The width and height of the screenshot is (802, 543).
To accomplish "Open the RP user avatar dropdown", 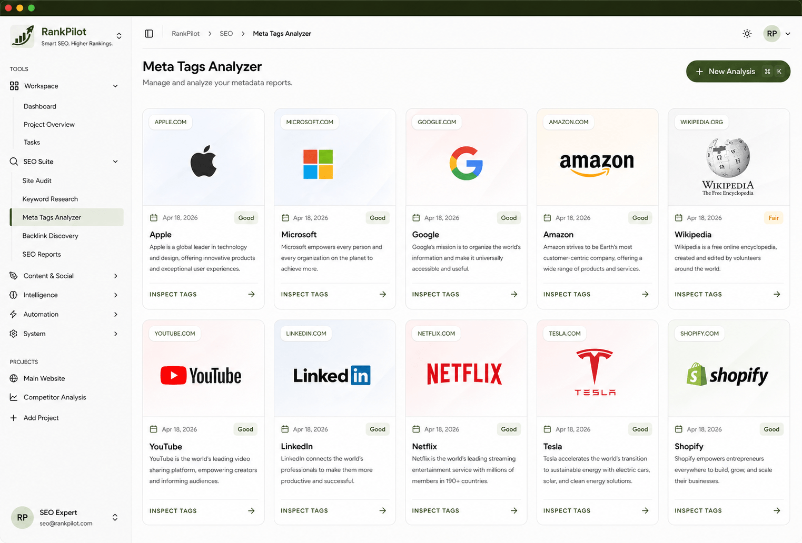I will (x=777, y=34).
